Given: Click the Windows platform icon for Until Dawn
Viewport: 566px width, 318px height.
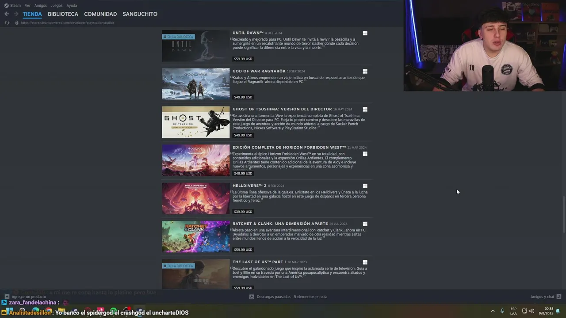Looking at the screenshot, I should point(365,33).
